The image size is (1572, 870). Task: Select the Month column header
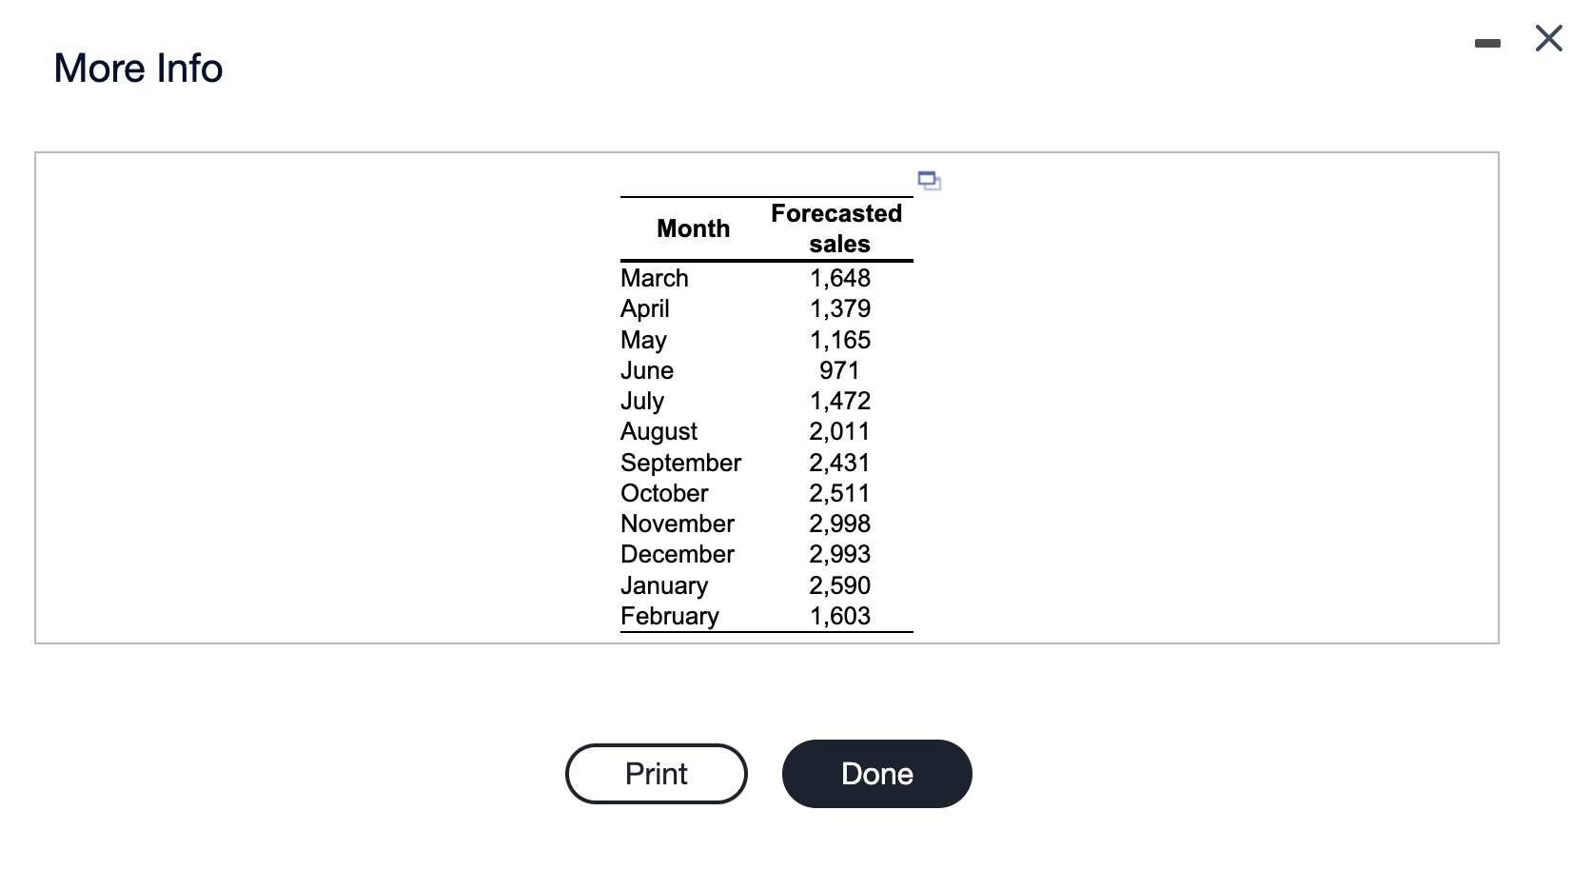tap(693, 228)
